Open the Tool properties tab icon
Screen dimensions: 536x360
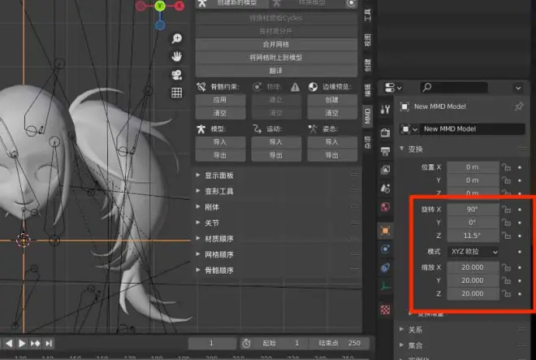click(x=385, y=110)
